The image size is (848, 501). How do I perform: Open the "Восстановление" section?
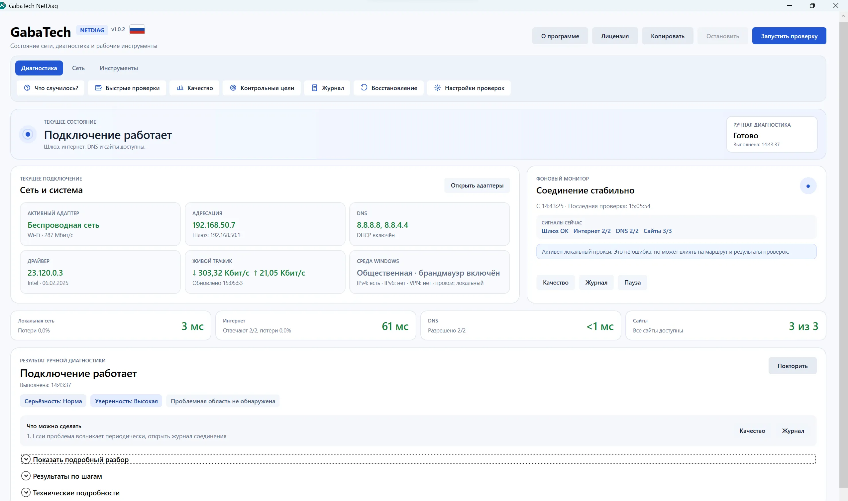click(388, 88)
